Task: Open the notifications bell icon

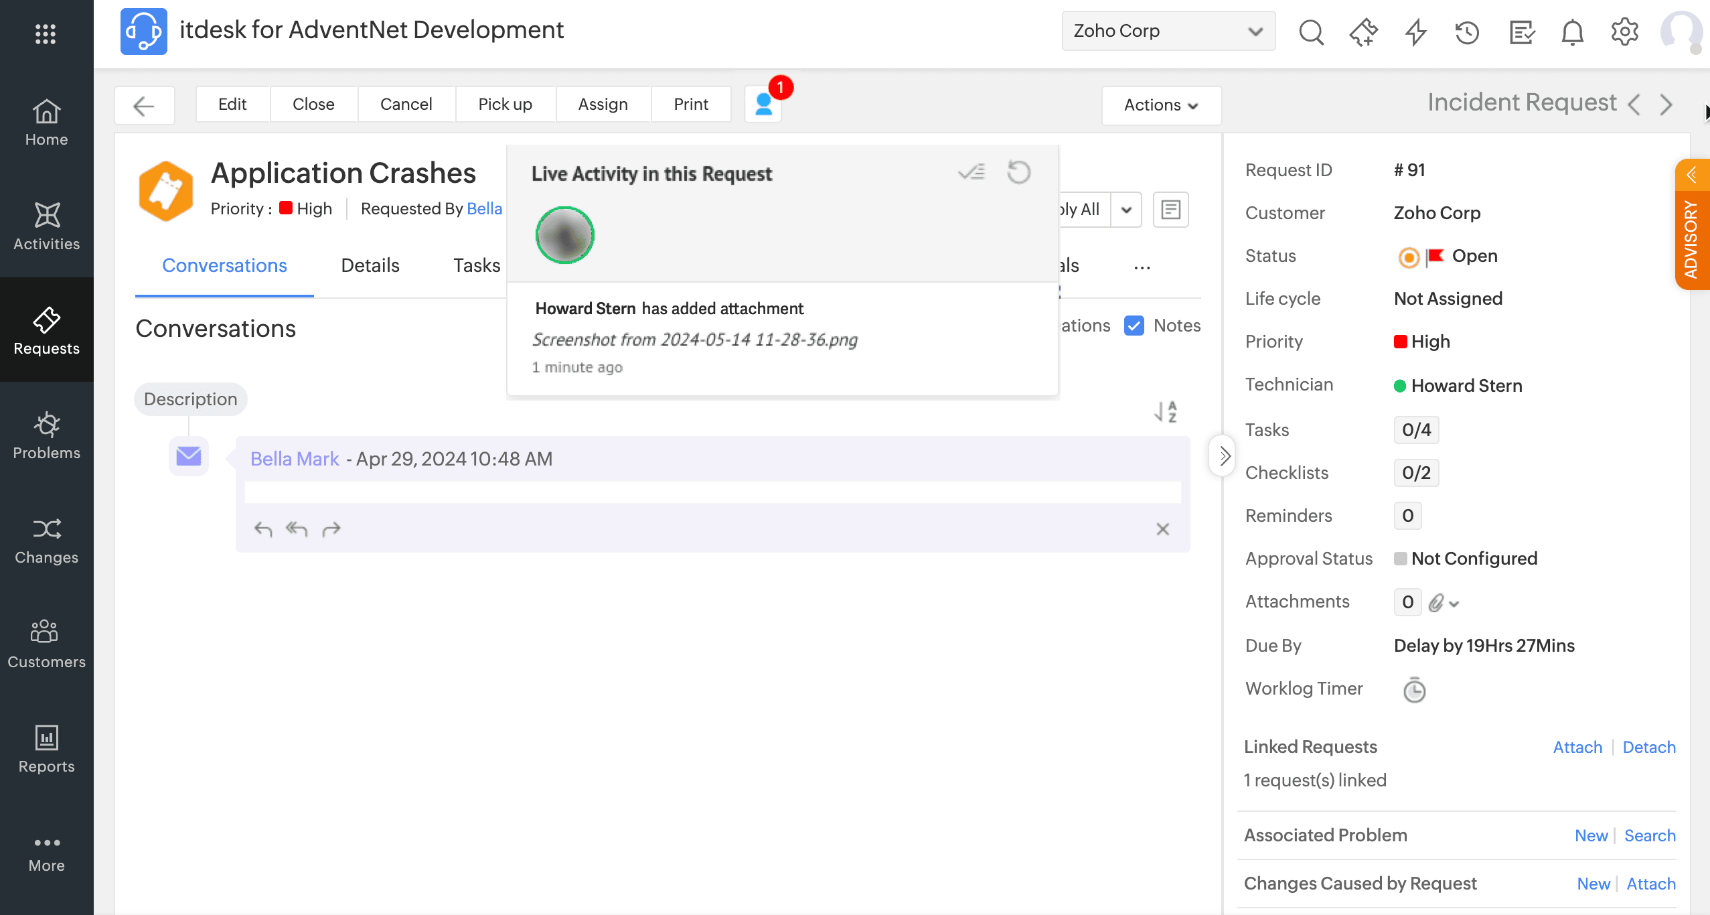Action: click(x=1572, y=31)
